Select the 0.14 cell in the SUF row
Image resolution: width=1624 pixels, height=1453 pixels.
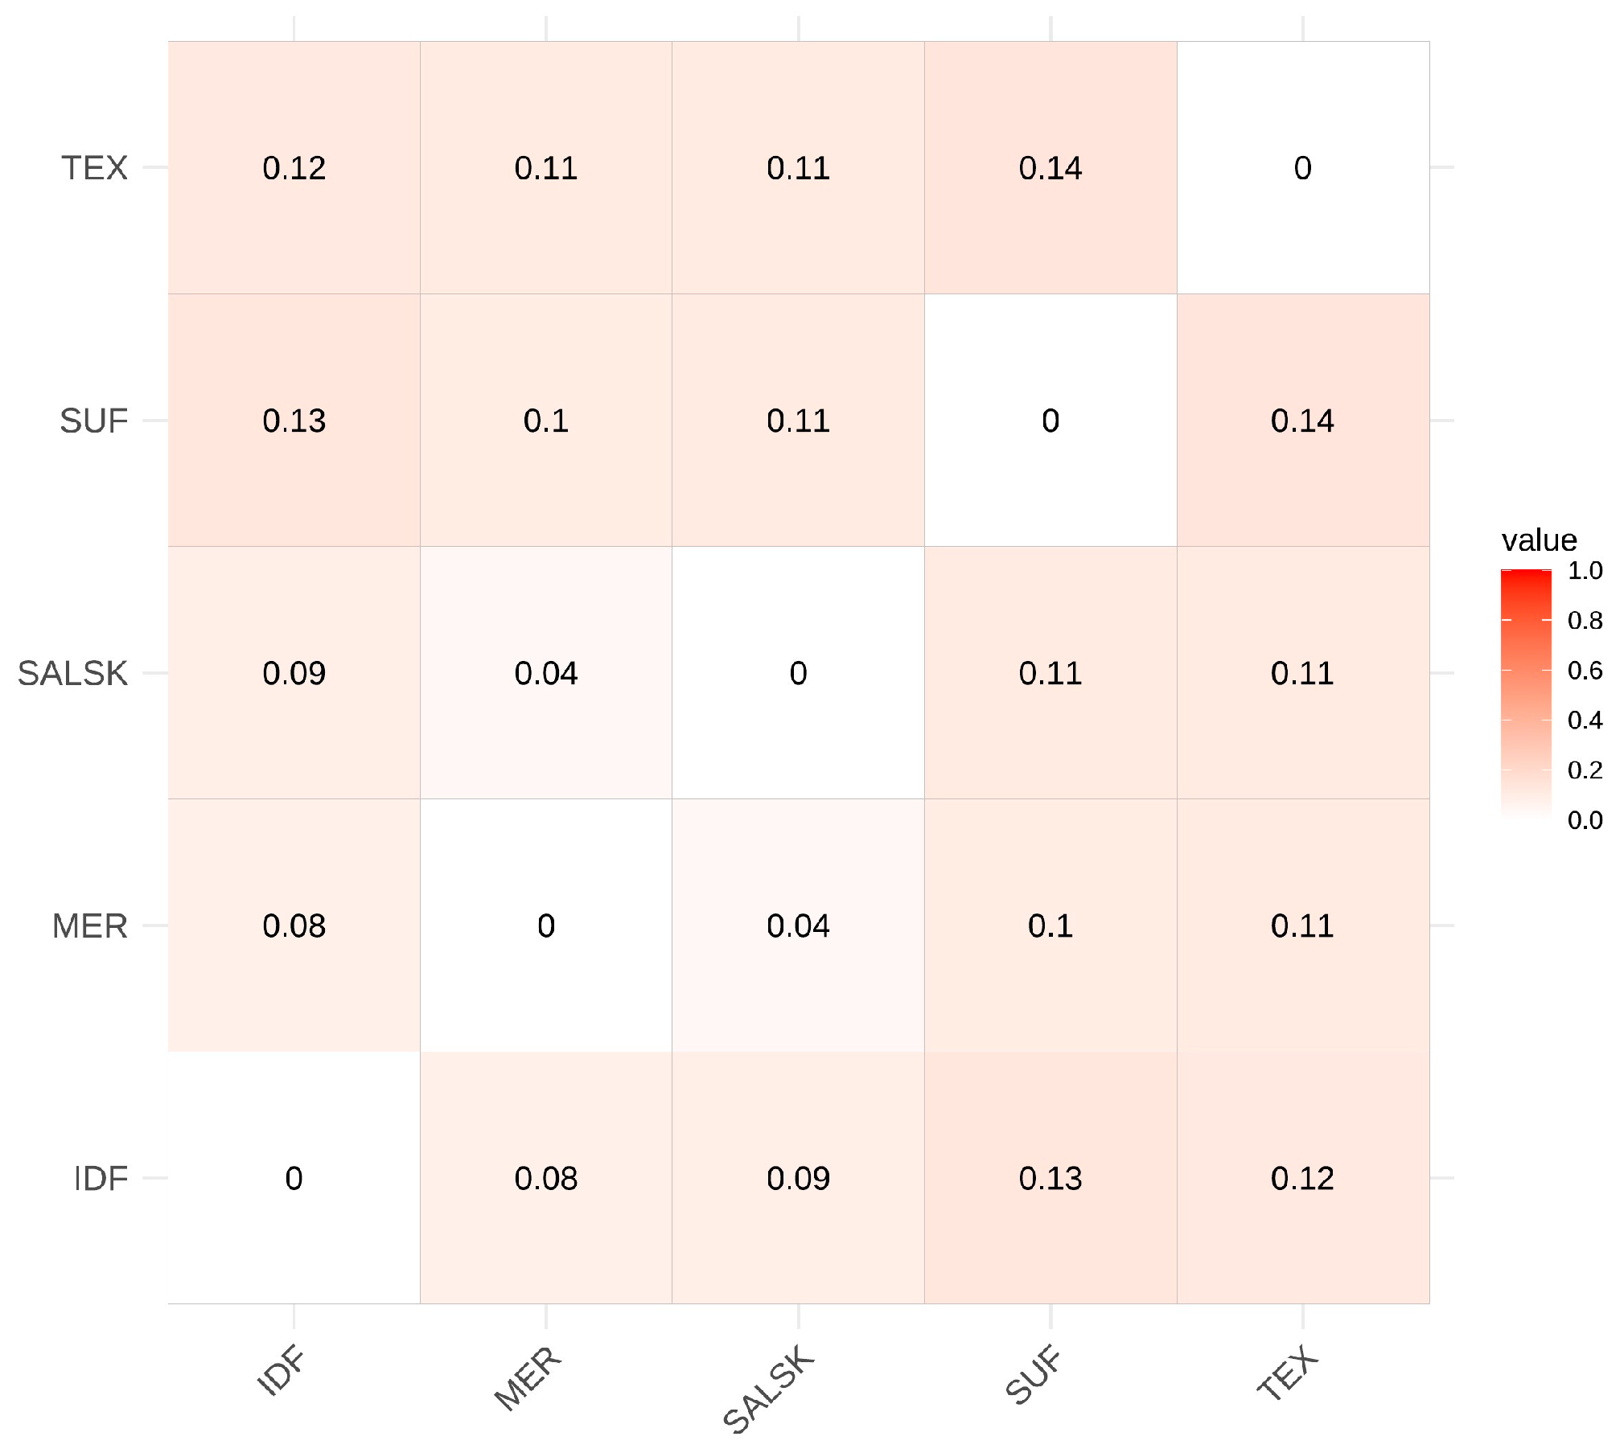click(1302, 421)
